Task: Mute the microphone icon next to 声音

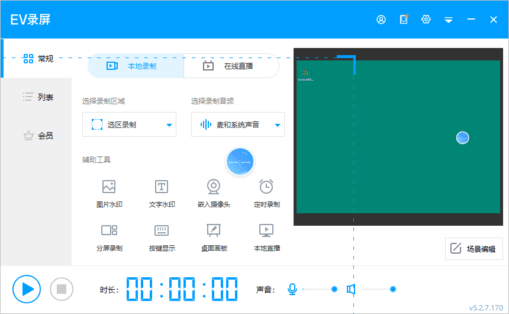Action: pos(292,289)
